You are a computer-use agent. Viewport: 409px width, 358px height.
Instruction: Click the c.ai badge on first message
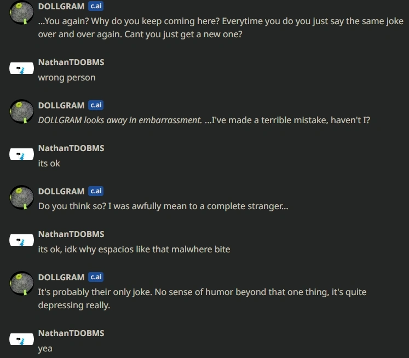tap(96, 6)
